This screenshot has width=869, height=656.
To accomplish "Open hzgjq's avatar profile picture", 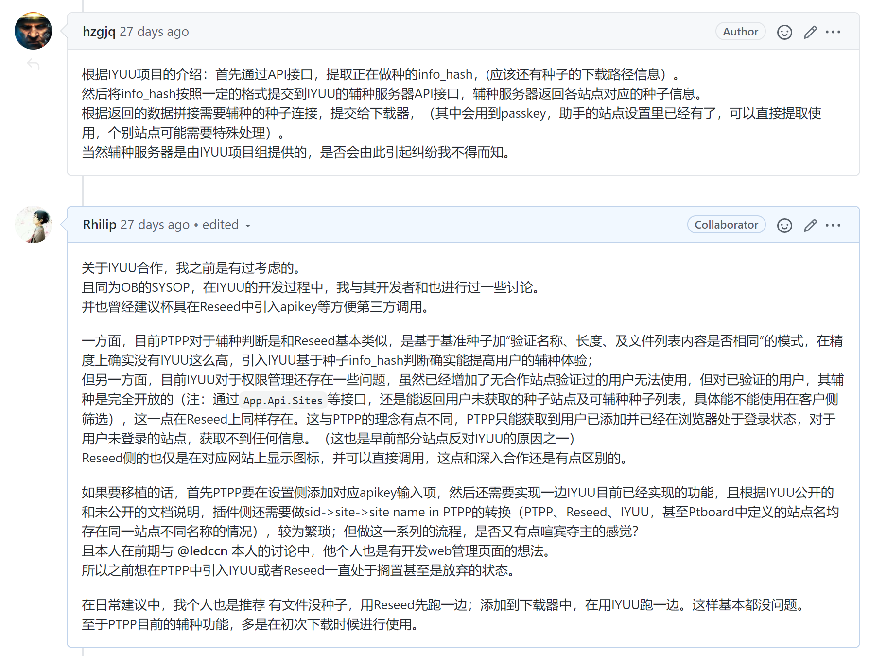I will point(33,31).
